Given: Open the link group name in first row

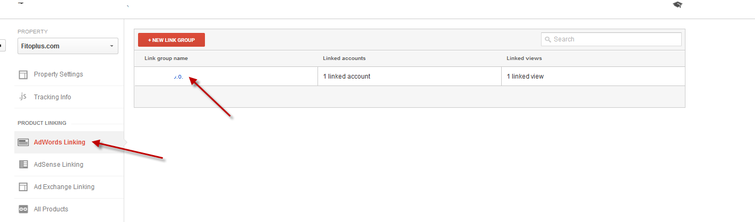Looking at the screenshot, I should point(178,77).
